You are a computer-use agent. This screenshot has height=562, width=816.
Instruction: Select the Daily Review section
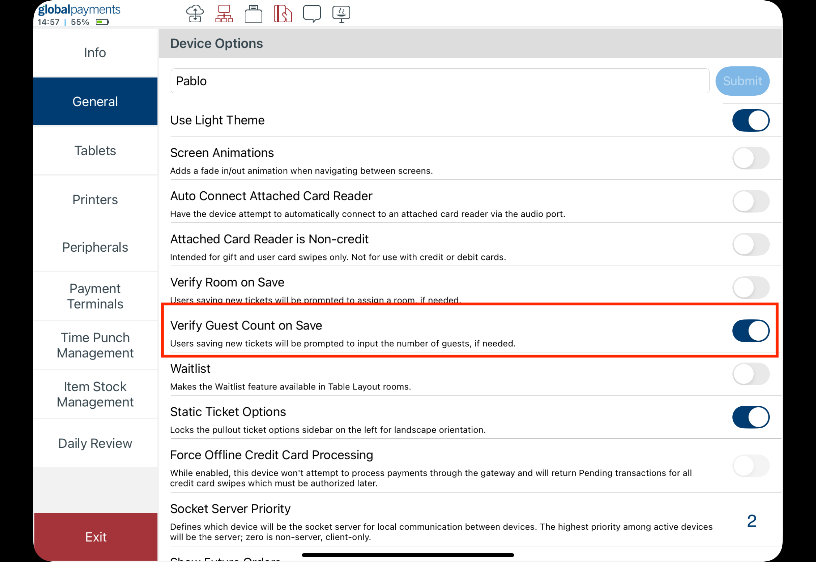[x=95, y=443]
